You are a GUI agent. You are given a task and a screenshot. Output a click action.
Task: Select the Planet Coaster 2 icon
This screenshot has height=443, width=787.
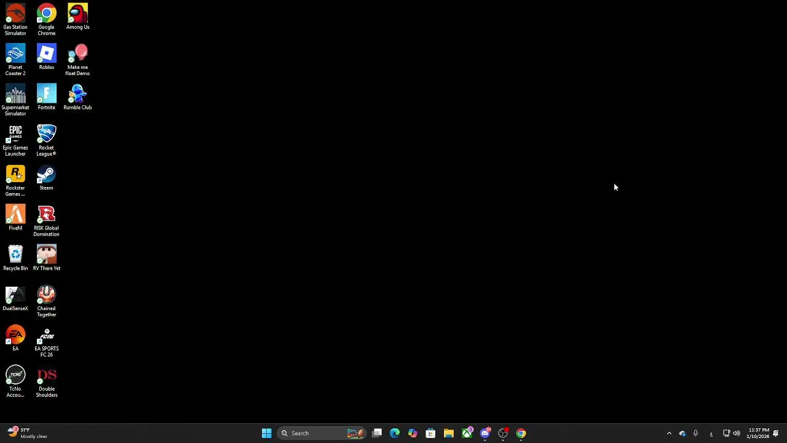15,60
